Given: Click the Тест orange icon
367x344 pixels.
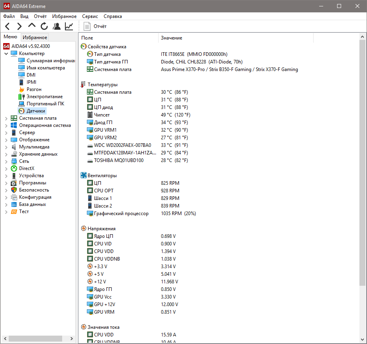Looking at the screenshot, I should [14, 212].
